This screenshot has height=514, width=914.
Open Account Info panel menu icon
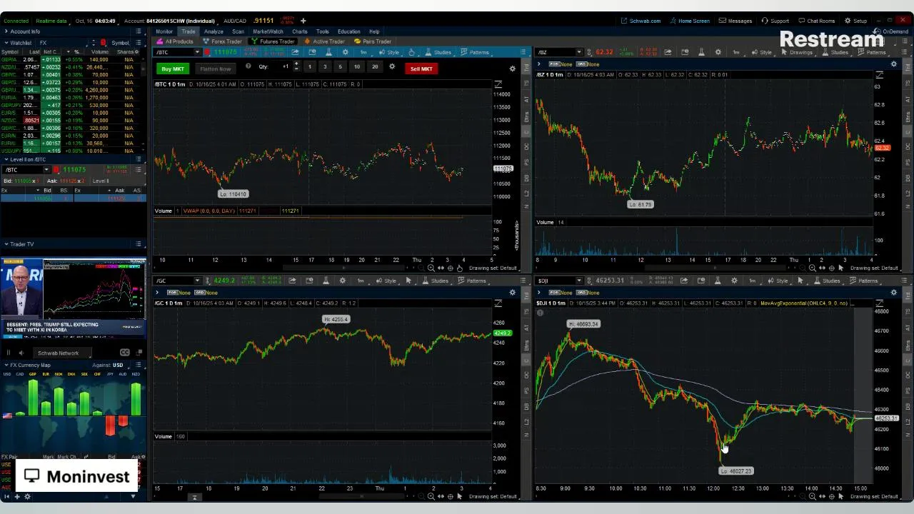tap(139, 31)
